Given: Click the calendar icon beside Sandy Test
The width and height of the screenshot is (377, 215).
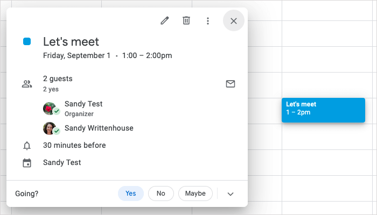Looking at the screenshot, I should (27, 162).
